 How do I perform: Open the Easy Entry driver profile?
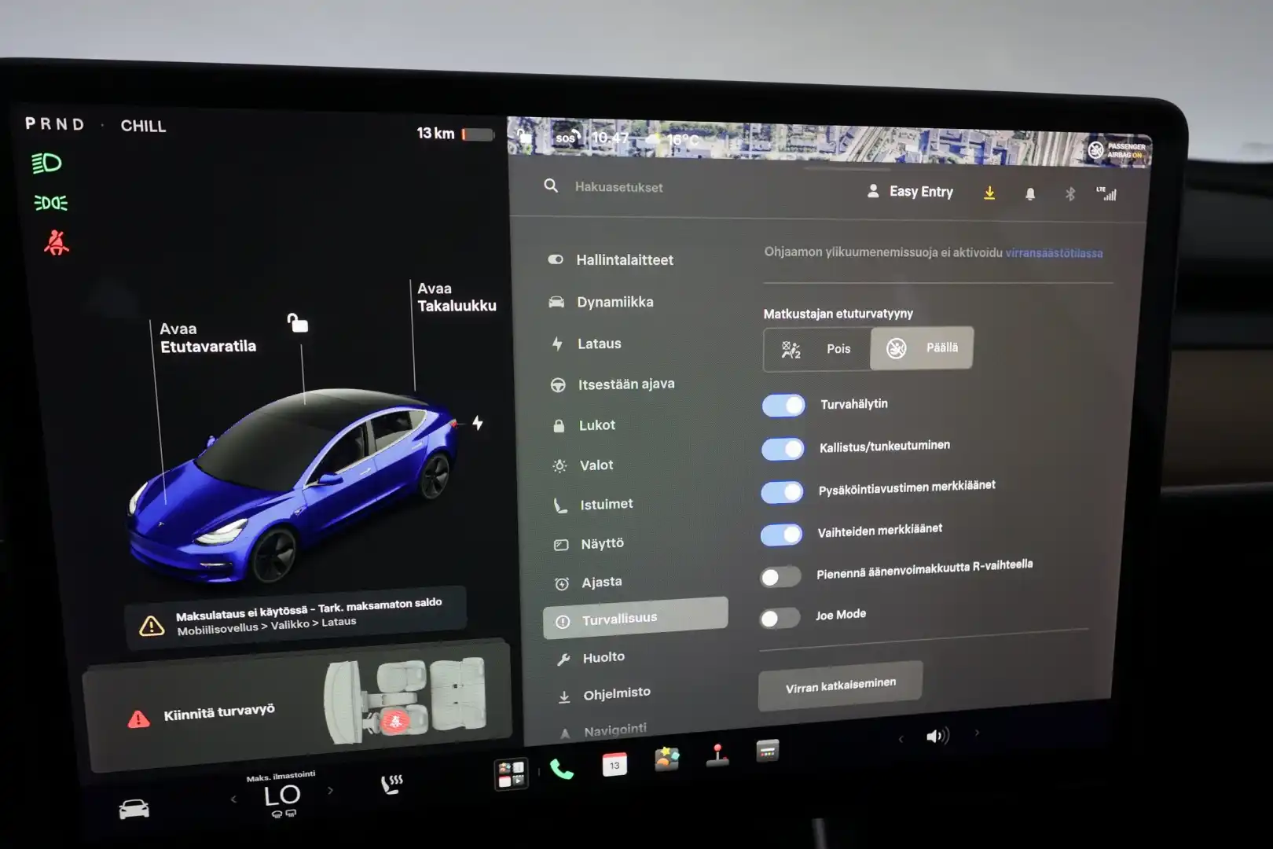tap(910, 191)
